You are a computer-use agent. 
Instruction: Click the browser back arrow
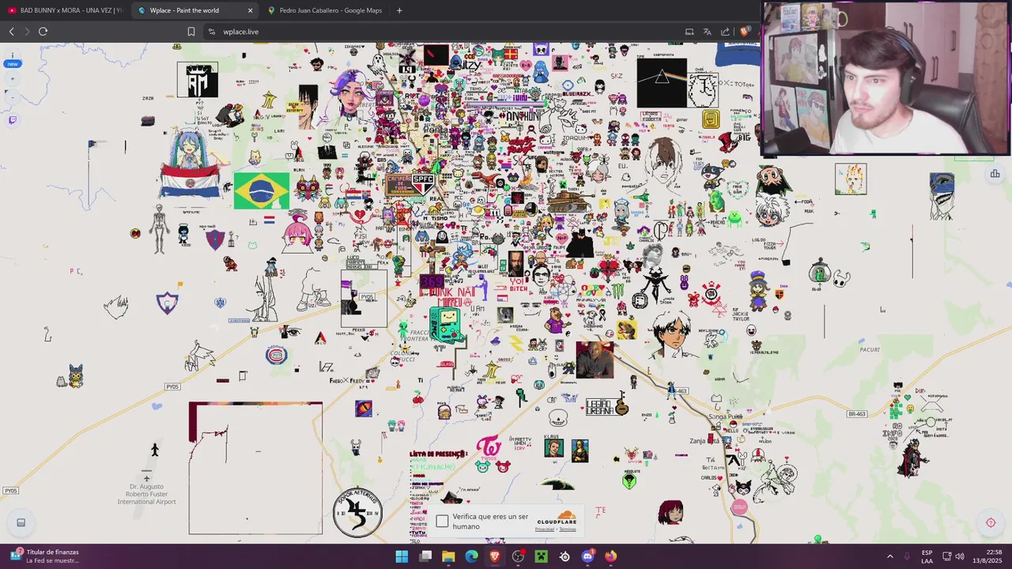[11, 32]
